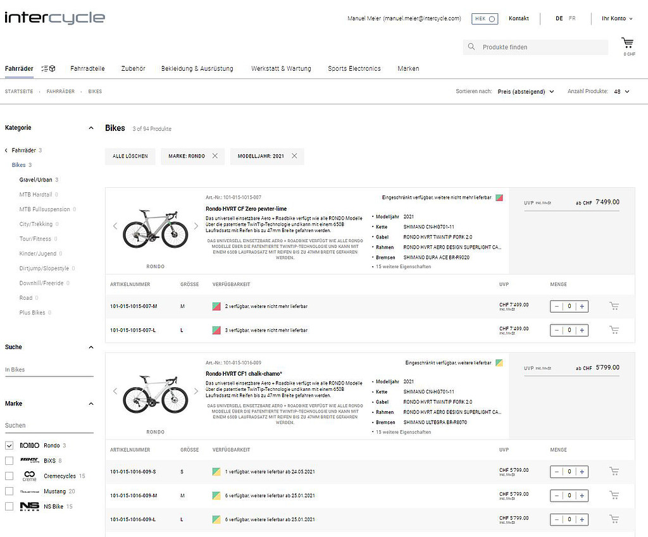Image resolution: width=648 pixels, height=537 pixels.
Task: Open the Anzahl Produkte 48 dropdown
Action: (621, 92)
